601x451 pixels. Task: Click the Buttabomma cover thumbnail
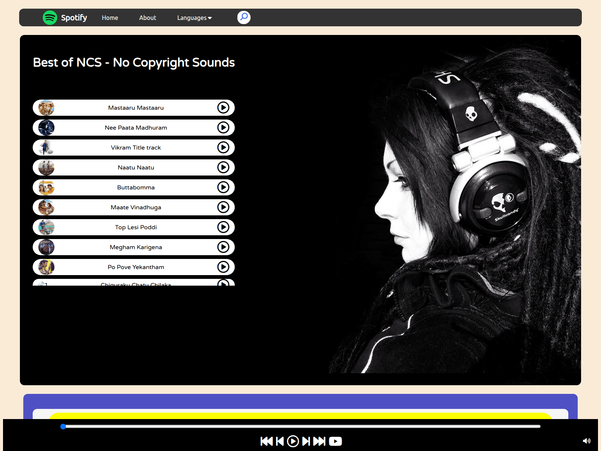pyautogui.click(x=46, y=187)
